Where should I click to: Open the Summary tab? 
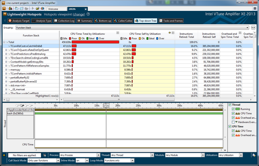85,21
